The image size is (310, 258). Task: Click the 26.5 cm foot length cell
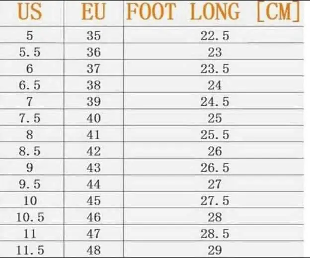[x=215, y=168]
